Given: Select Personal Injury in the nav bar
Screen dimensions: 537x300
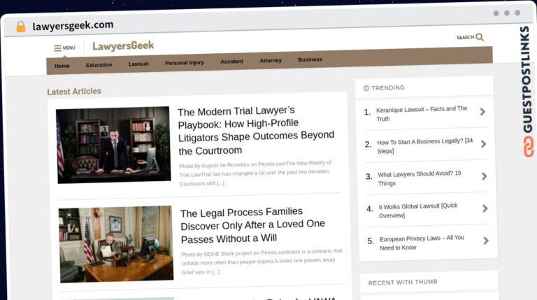Looking at the screenshot, I should tap(185, 63).
